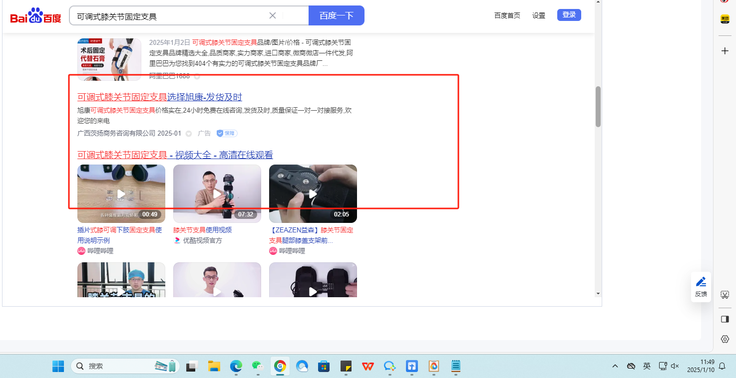
Task: Click the page vertical scrollbar thumb
Action: point(598,107)
